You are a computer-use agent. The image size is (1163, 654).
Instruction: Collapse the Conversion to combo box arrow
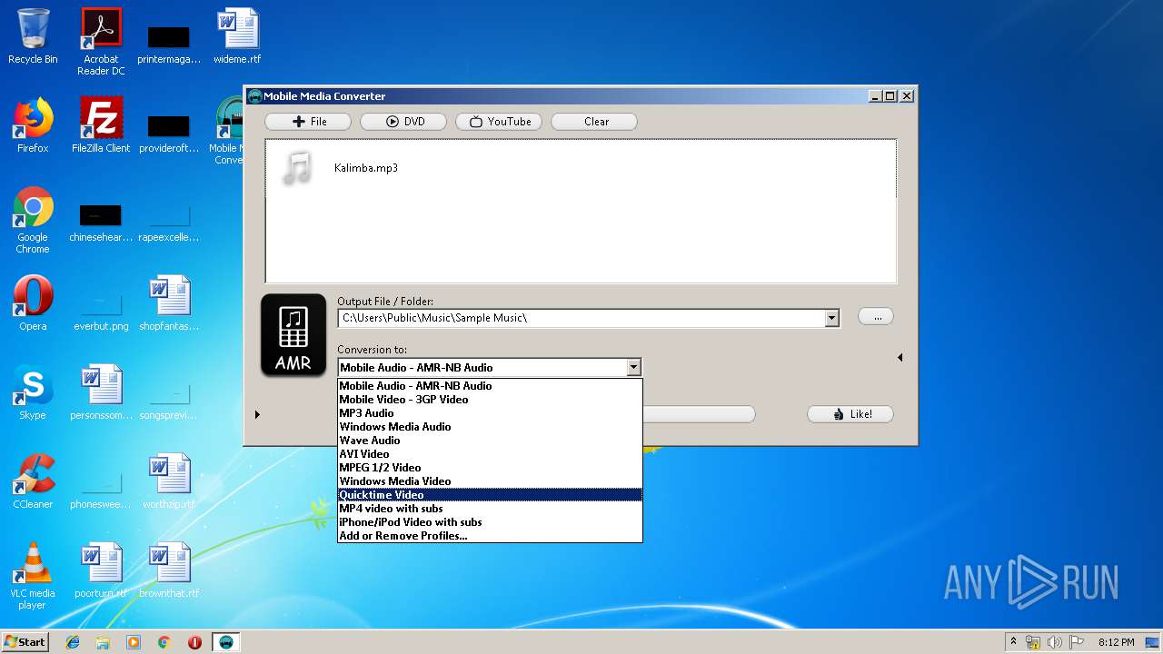(x=633, y=368)
